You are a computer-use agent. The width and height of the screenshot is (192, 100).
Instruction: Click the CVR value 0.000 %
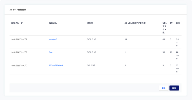(177, 42)
